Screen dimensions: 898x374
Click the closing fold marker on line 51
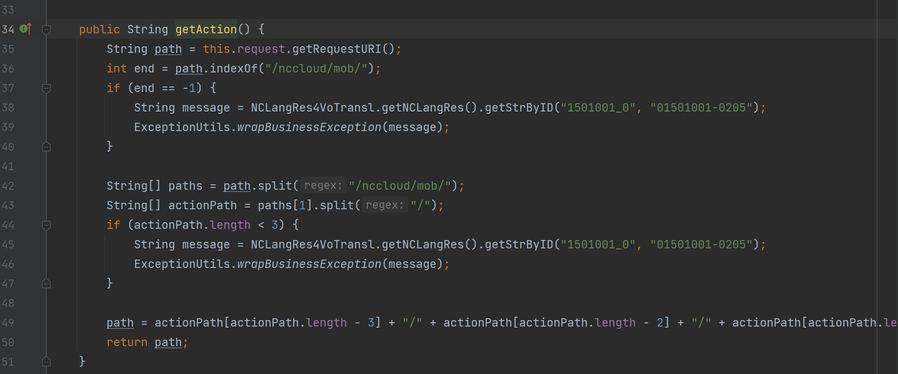click(46, 362)
